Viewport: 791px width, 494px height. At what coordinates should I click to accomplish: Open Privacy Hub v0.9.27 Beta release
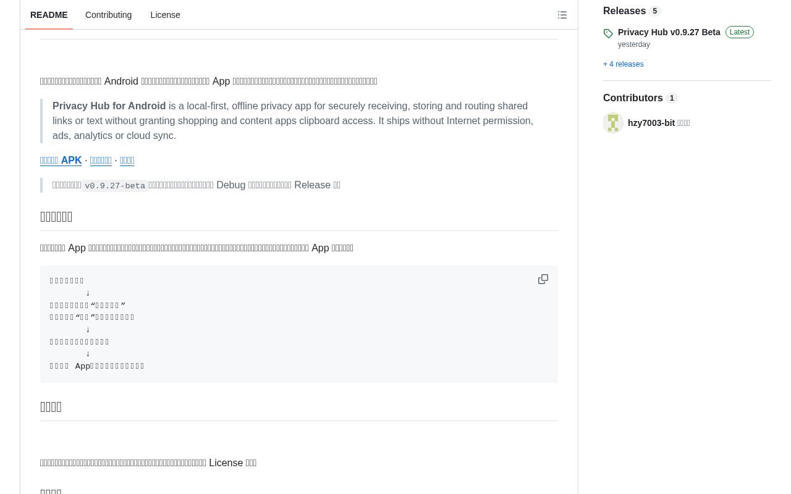click(669, 32)
